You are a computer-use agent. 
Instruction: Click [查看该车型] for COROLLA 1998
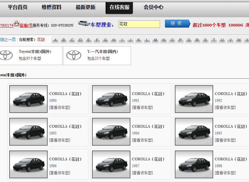(x=225, y=173)
